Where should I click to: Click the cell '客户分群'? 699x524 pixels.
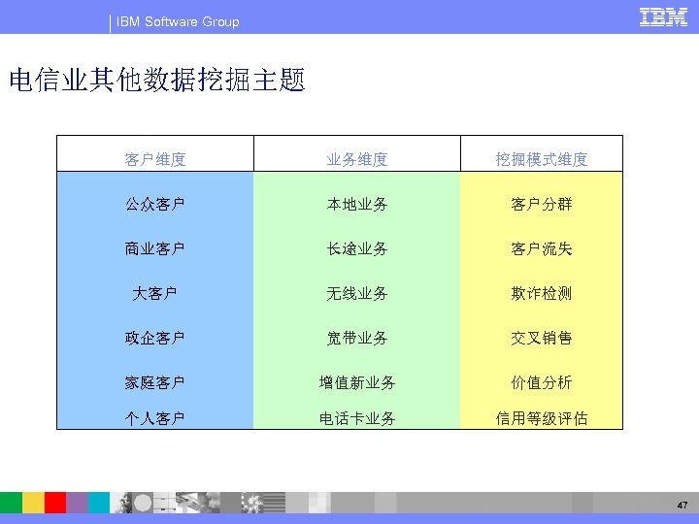[542, 205]
